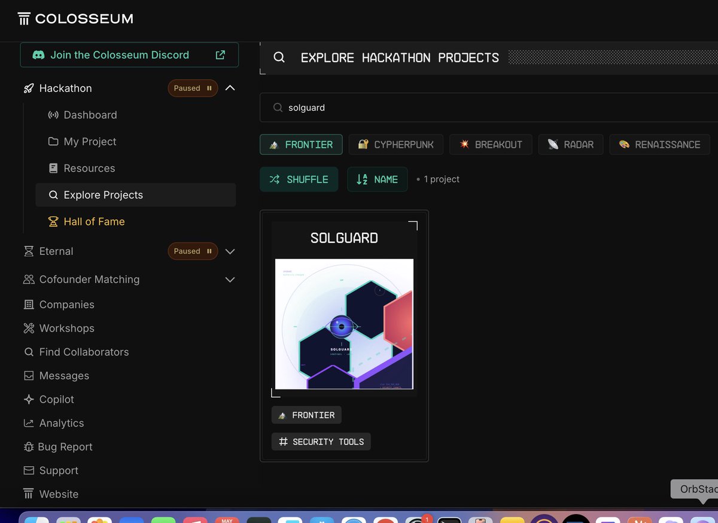This screenshot has height=523, width=718.
Task: Open the Hackathon section via the rocket icon
Action: tap(29, 88)
